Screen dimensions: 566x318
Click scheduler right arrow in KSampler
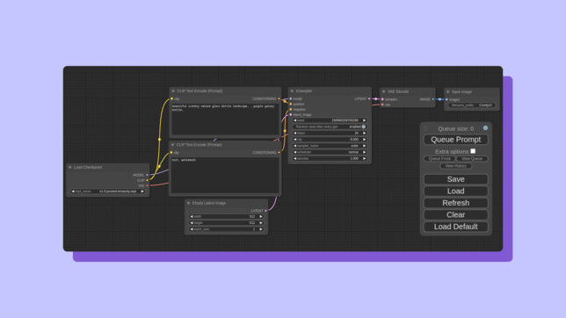[x=364, y=152]
